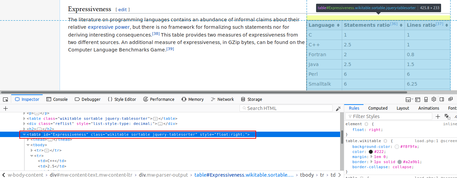Select the Computed sidebar tab

coord(378,108)
